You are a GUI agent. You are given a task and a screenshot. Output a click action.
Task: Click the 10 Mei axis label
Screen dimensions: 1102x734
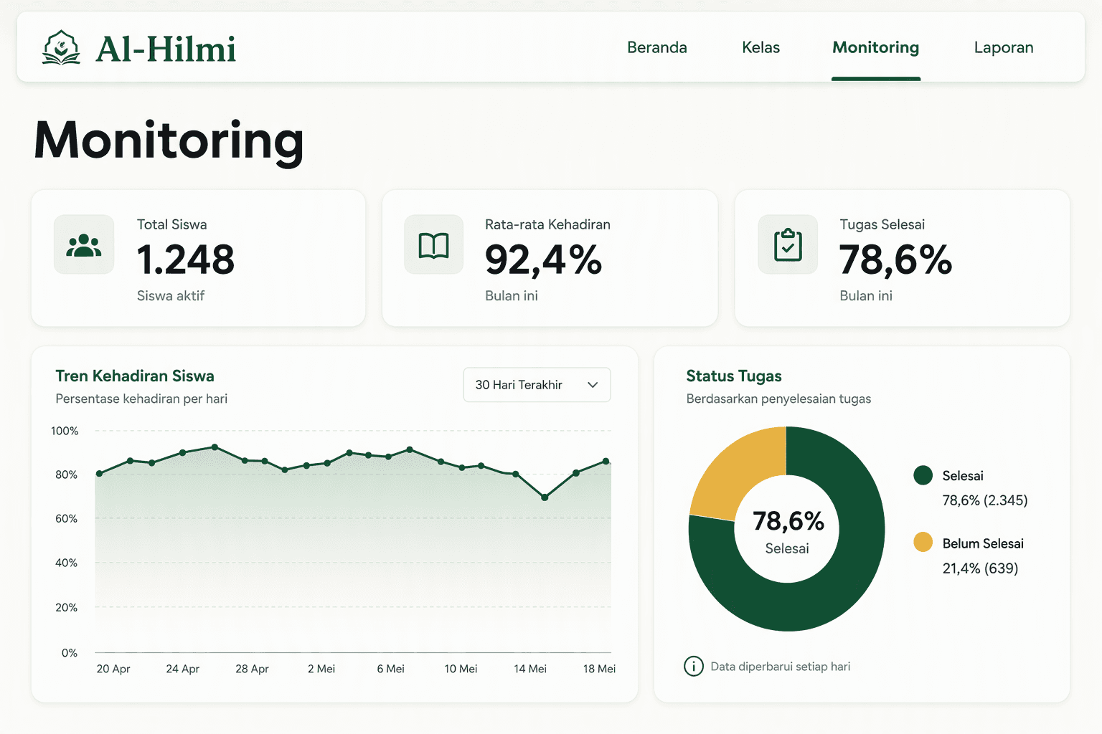pyautogui.click(x=461, y=669)
